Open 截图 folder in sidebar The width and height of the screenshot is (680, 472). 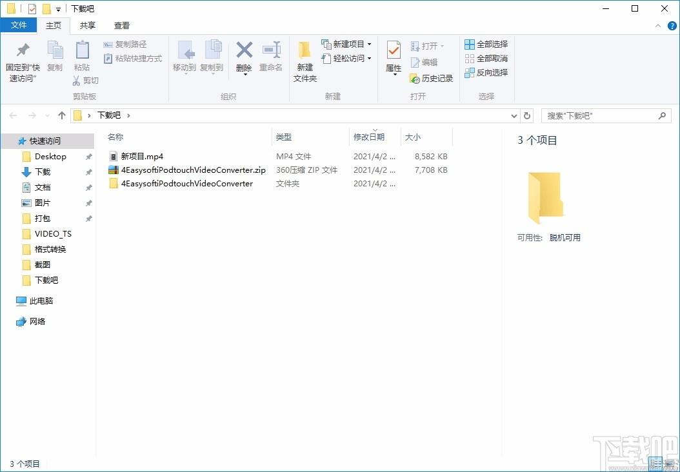click(x=43, y=265)
